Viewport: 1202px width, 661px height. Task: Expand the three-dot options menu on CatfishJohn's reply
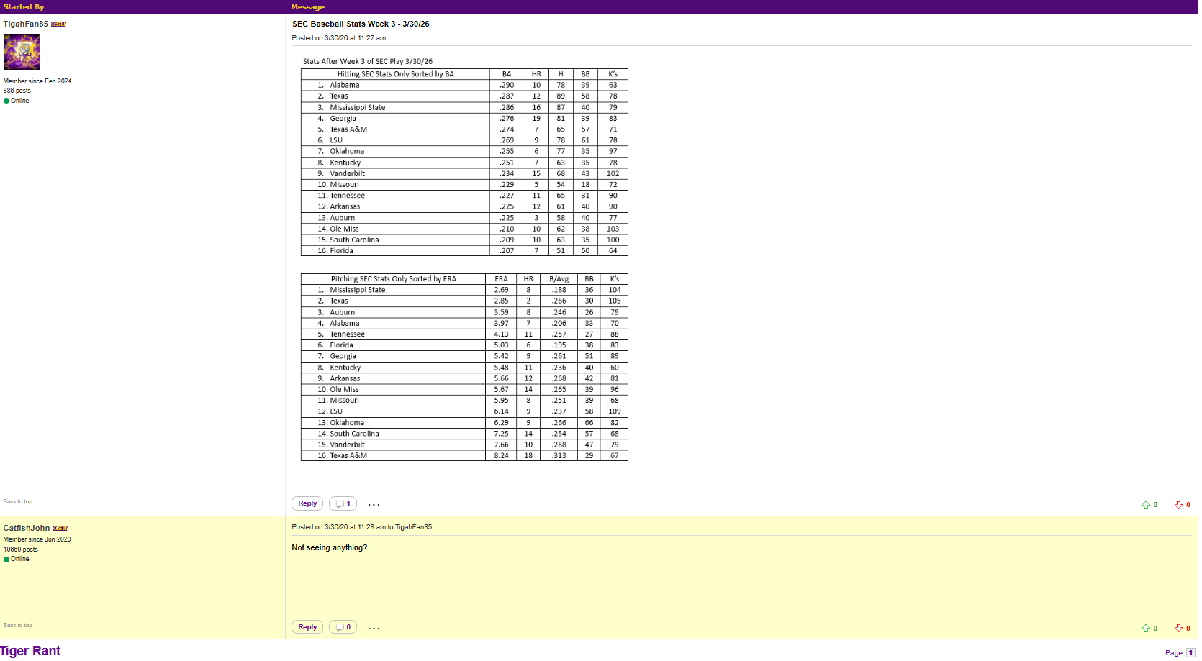374,628
